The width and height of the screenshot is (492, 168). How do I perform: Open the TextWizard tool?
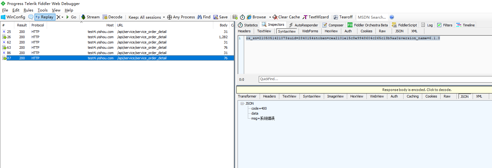(x=316, y=17)
